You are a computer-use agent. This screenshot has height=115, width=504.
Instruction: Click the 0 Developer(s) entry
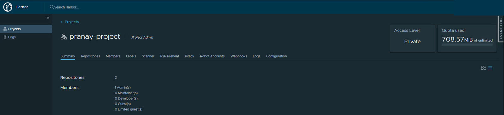click(x=126, y=98)
